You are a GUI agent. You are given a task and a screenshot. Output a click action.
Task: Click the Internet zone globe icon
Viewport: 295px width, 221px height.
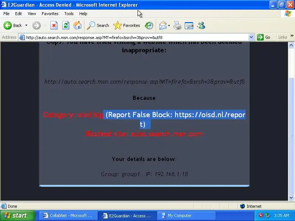243,206
